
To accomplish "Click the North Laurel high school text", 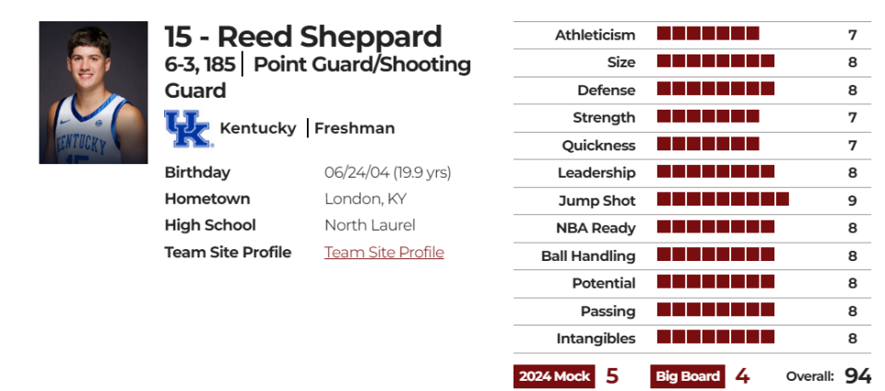I will (370, 226).
